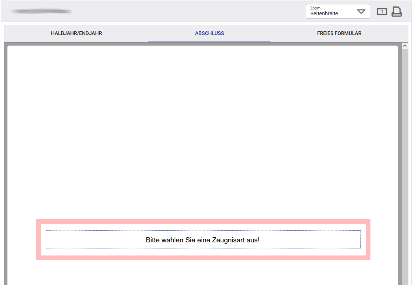This screenshot has width=412, height=285.
Task: Click the separator line before the page icon
Action: point(373,11)
